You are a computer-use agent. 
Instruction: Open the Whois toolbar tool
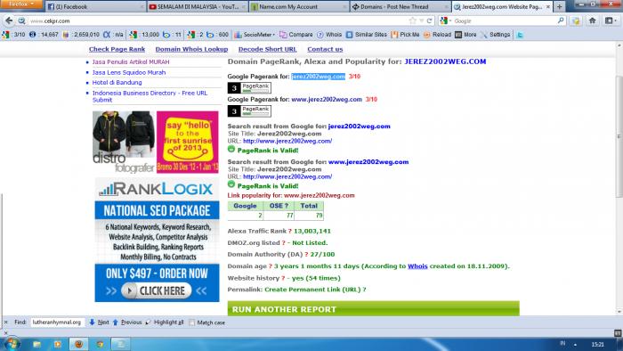point(329,35)
